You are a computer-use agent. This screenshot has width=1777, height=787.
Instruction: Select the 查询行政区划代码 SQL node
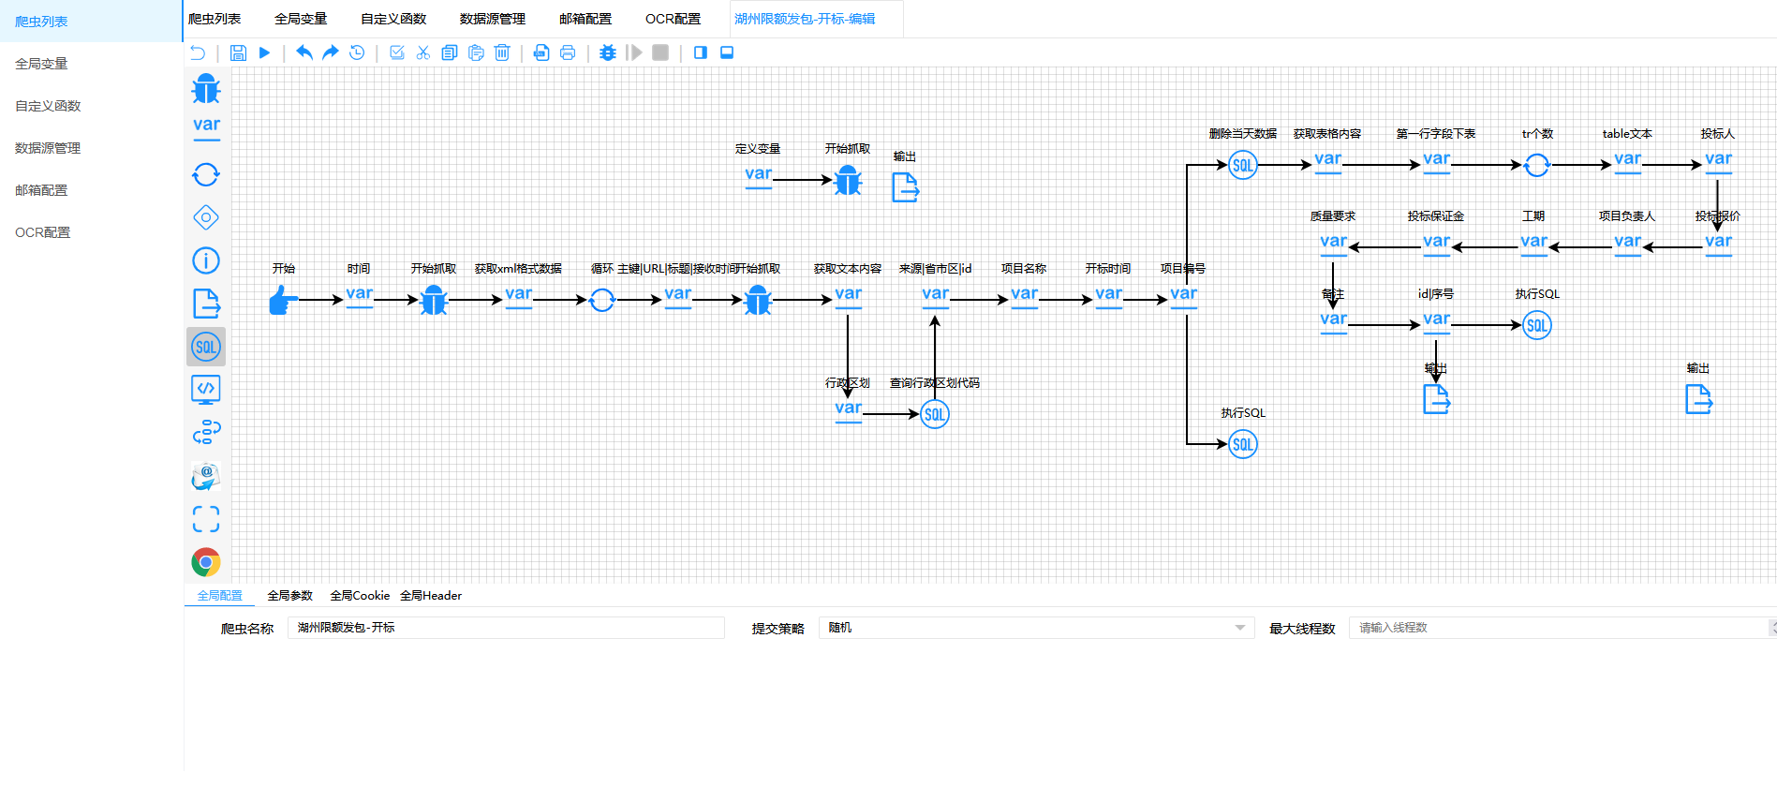935,414
